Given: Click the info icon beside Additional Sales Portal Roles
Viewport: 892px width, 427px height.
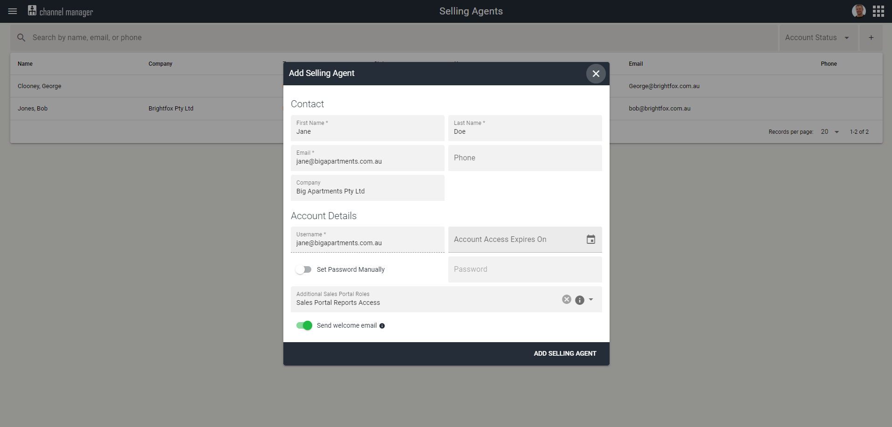Looking at the screenshot, I should coord(579,300).
